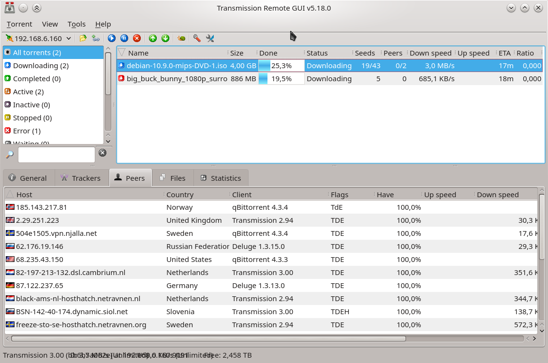Click the add torrent file folder icon
Image resolution: width=548 pixels, height=363 pixels.
click(x=83, y=38)
